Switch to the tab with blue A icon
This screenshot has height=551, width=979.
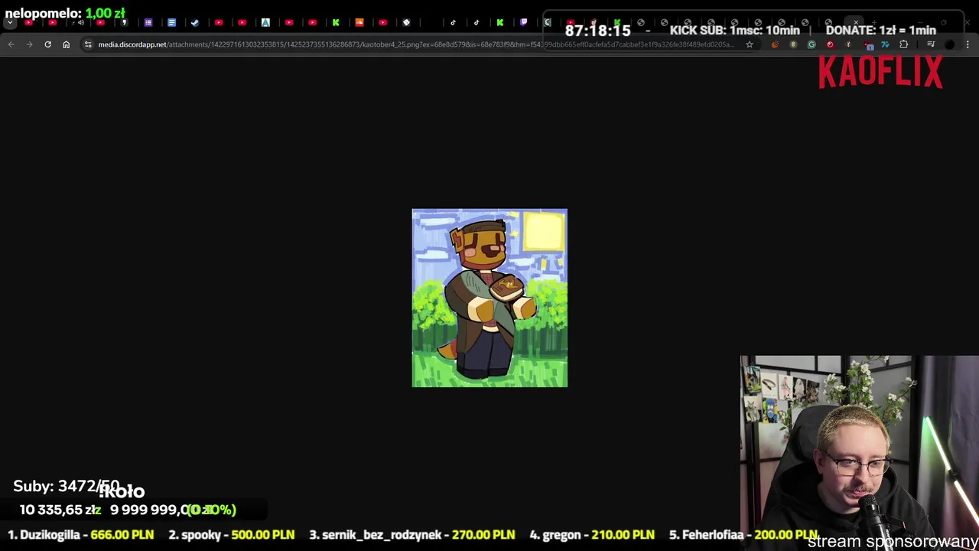pyautogui.click(x=265, y=22)
